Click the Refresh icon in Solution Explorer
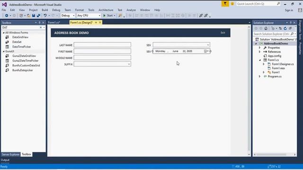This screenshot has width=303, height=170. point(285,28)
